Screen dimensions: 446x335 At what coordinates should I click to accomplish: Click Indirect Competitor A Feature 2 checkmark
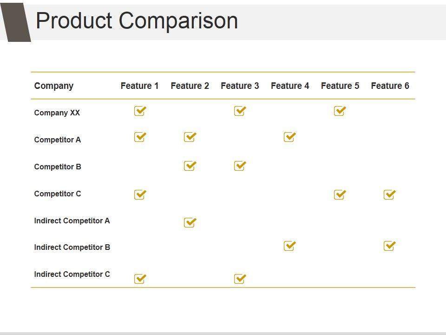coord(190,223)
